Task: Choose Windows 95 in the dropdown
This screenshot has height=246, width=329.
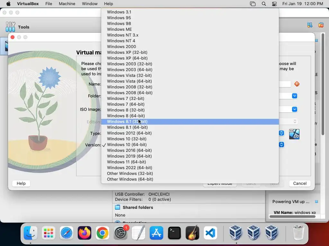Action: 190,18
